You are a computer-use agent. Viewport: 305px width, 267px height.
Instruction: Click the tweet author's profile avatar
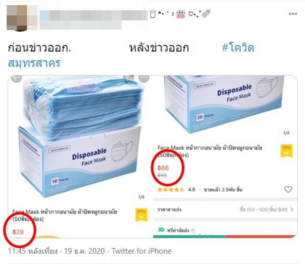click(22, 18)
